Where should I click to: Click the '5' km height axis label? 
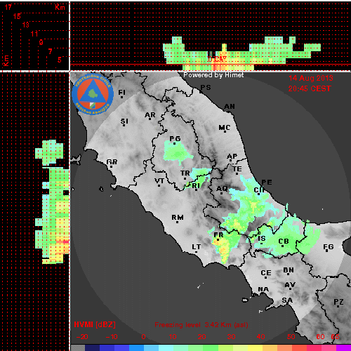tap(60, 60)
